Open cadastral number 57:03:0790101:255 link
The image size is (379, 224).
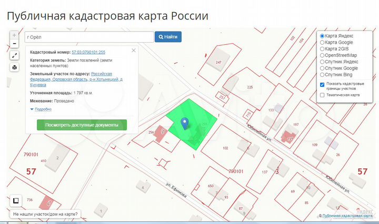tap(88, 52)
